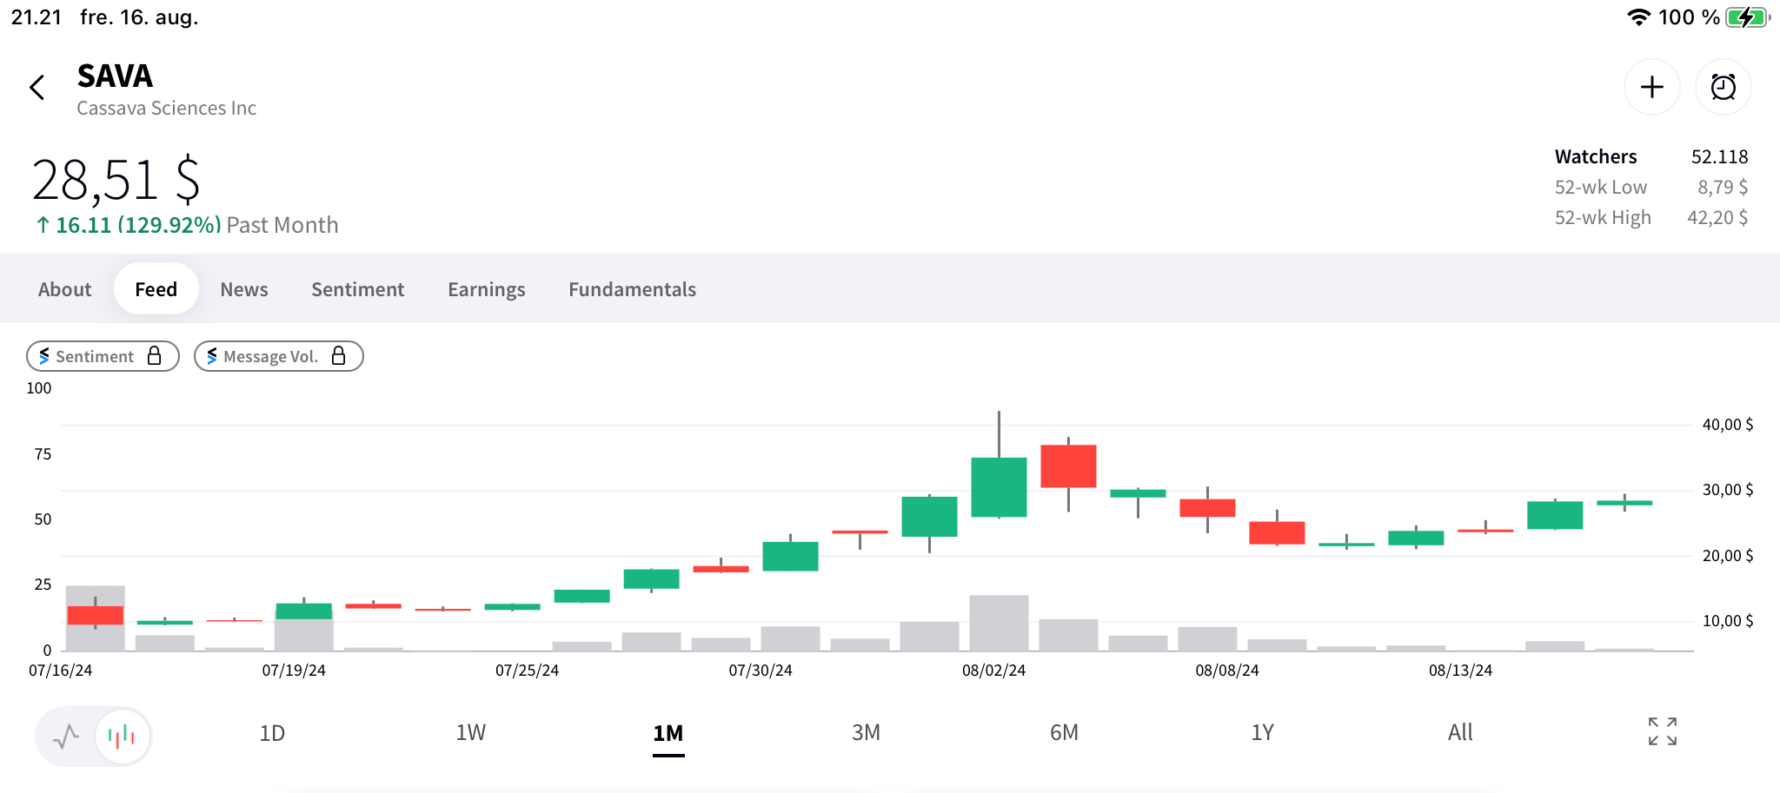
Task: Open the About tab
Action: pyautogui.click(x=64, y=289)
